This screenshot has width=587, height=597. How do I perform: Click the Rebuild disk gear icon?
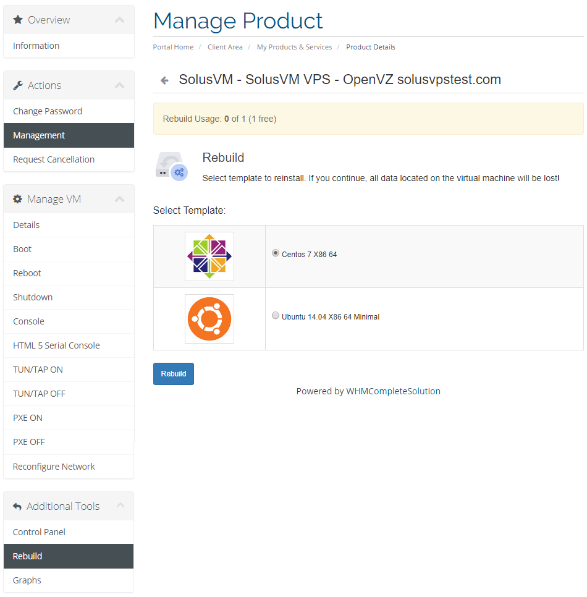pos(171,166)
